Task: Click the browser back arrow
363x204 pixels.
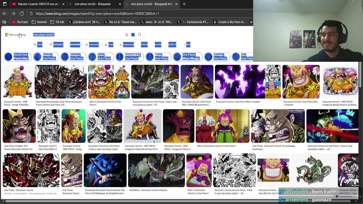Action: pos(5,13)
